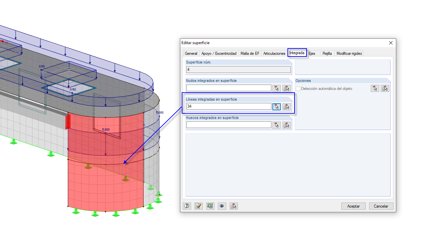Open the units and decimal places icon
Screen dimensions: 426x236
210,206
